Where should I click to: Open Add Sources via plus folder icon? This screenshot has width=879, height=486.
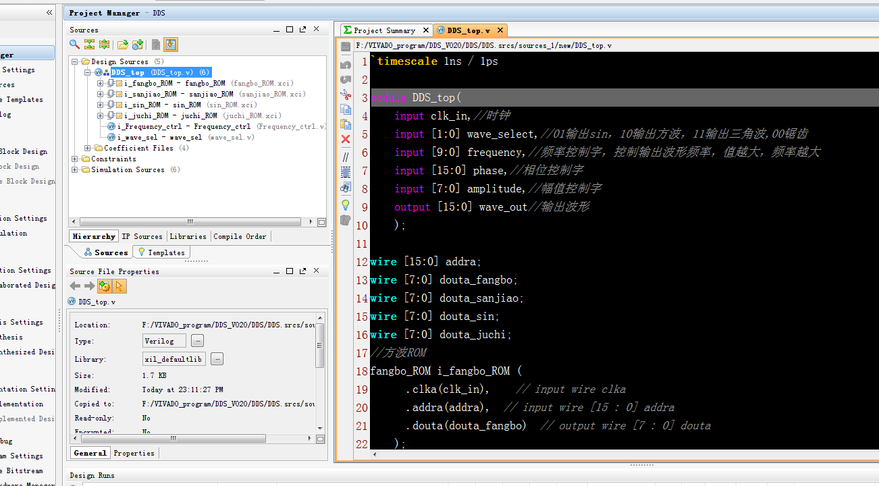click(x=138, y=45)
